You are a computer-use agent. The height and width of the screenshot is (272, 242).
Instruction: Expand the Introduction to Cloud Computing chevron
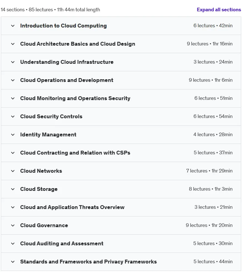coord(13,26)
